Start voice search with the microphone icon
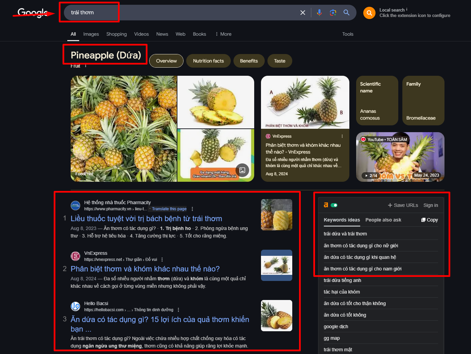This screenshot has height=354, width=471. pos(319,13)
